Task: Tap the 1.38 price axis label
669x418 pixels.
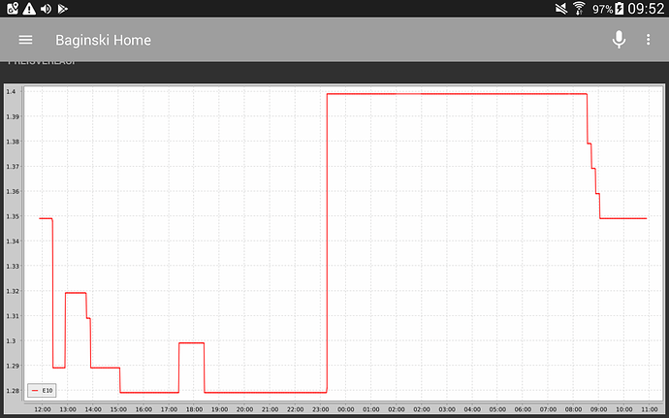Action: (12, 142)
